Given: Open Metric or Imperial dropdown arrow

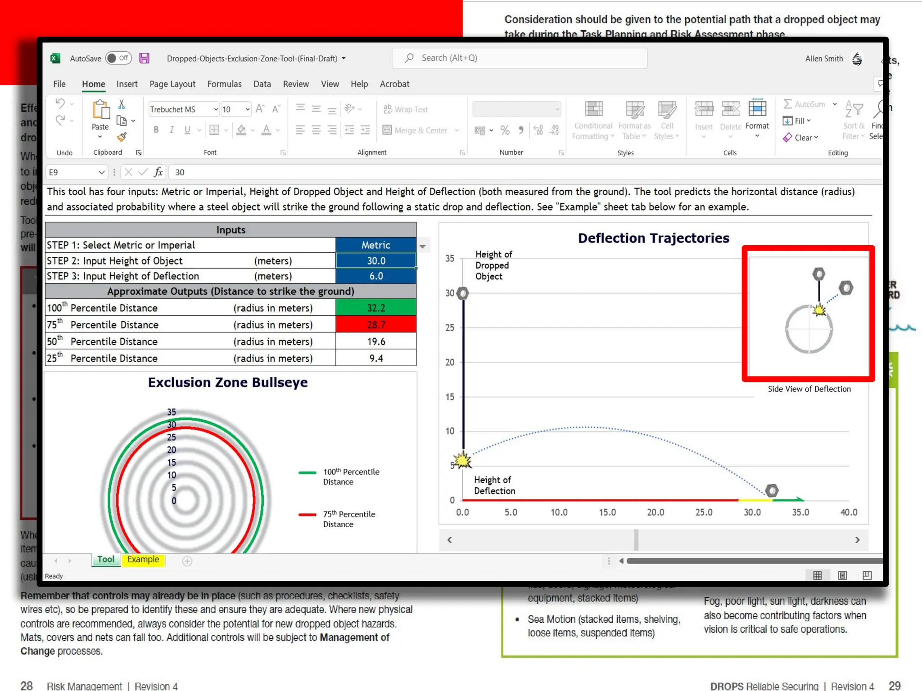Looking at the screenshot, I should pos(422,246).
